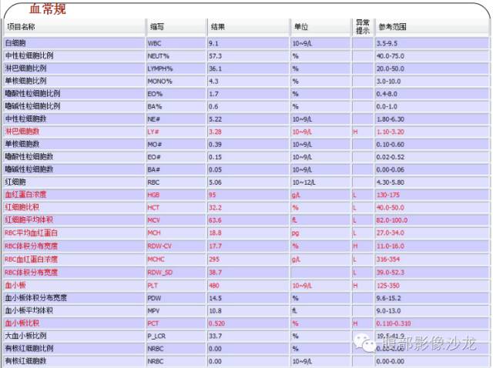493x368 pixels.
Task: Click the PCT result 0.520
Action: click(217, 323)
